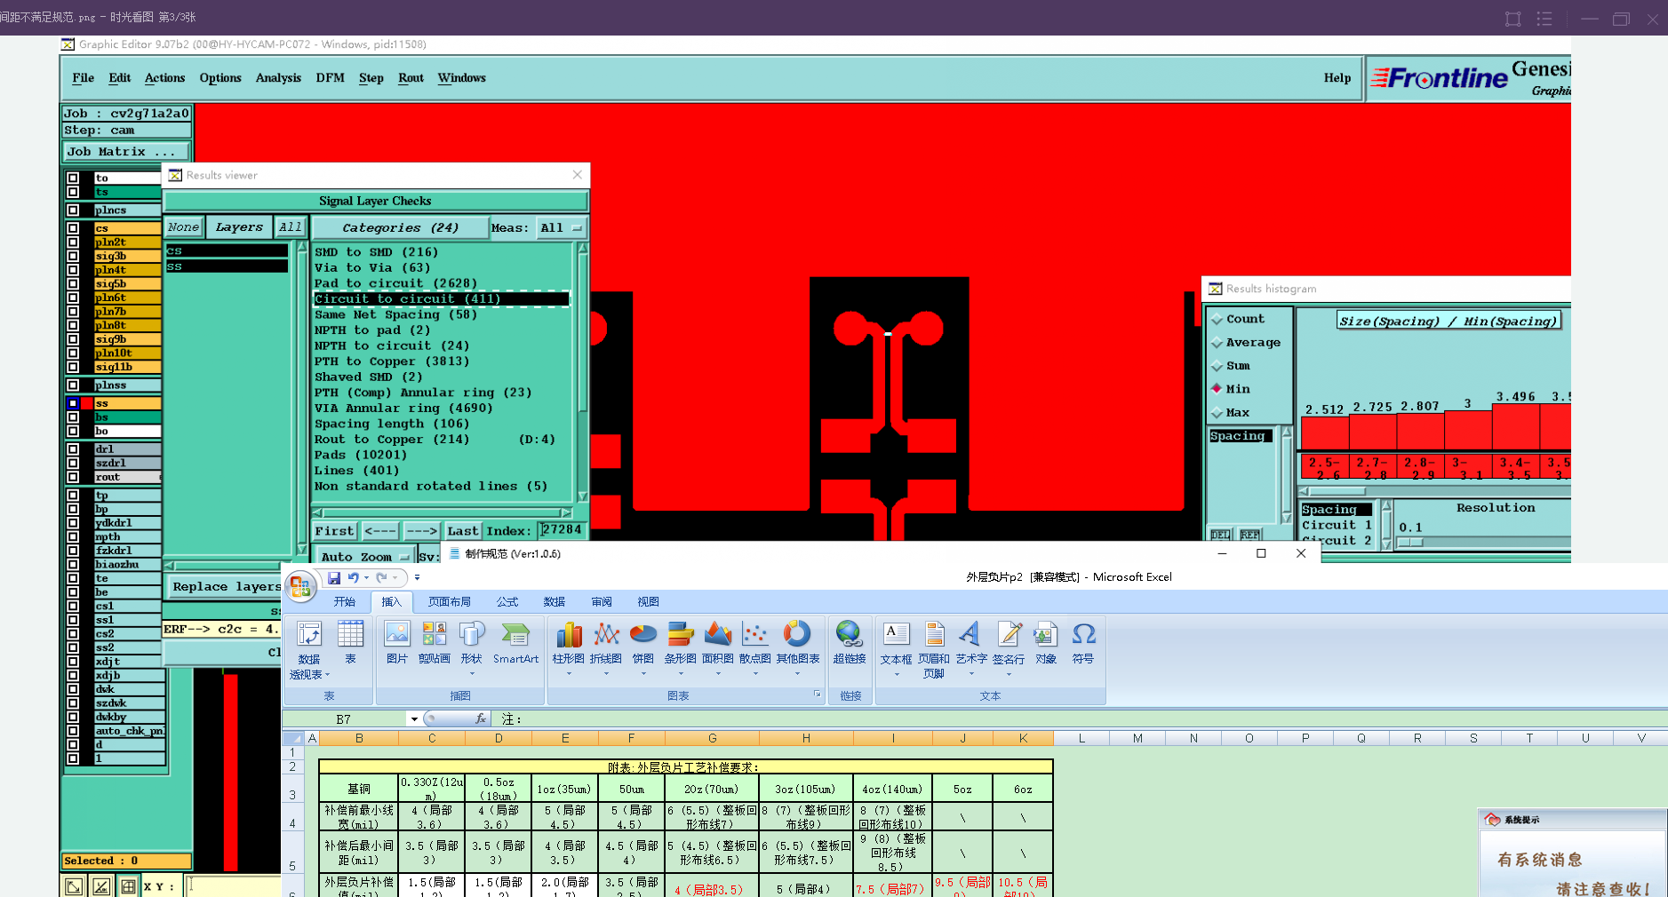Toggle checkbox for layer sig3b

click(x=73, y=256)
